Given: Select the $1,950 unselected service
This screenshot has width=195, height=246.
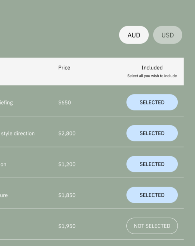Looking at the screenshot, I should pyautogui.click(x=152, y=226).
